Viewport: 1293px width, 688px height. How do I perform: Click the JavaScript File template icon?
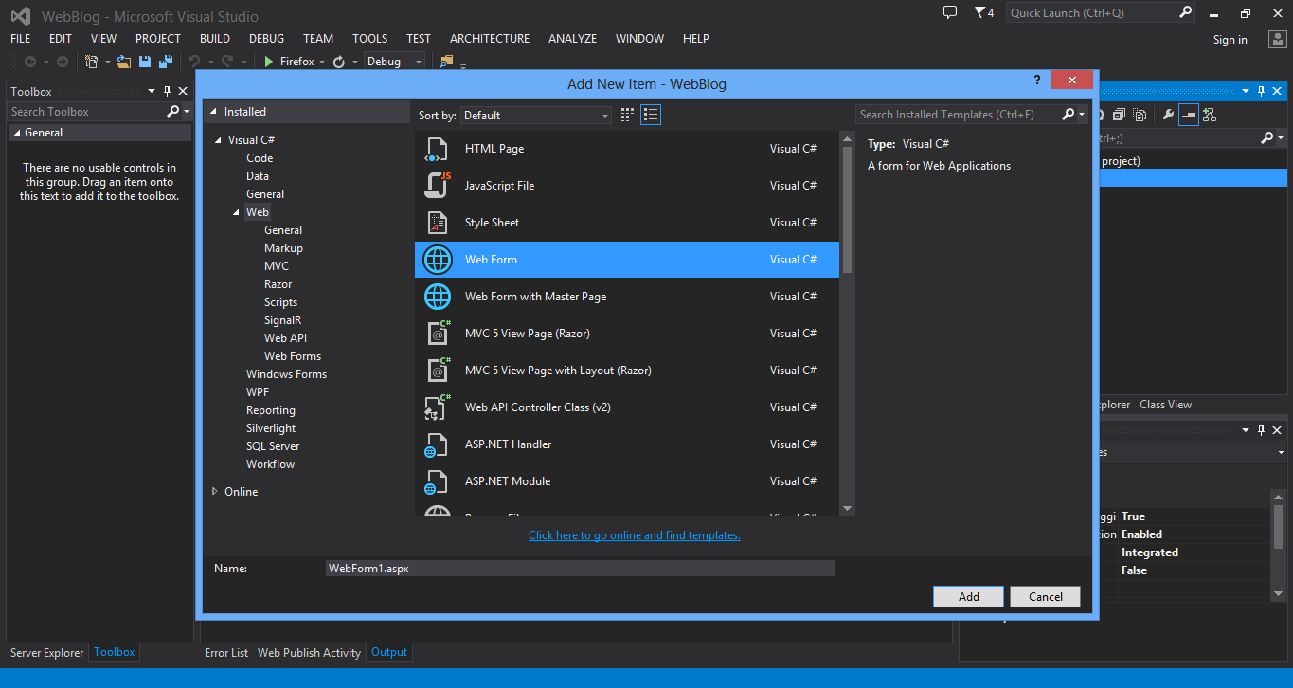click(x=437, y=186)
